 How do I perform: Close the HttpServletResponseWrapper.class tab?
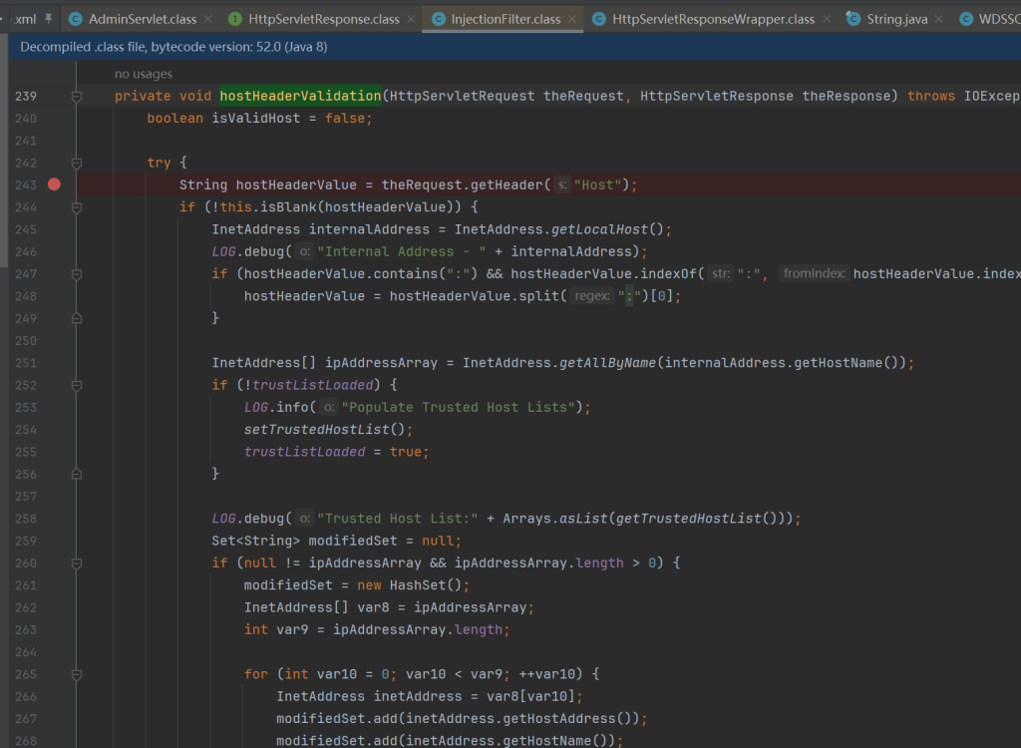click(827, 20)
